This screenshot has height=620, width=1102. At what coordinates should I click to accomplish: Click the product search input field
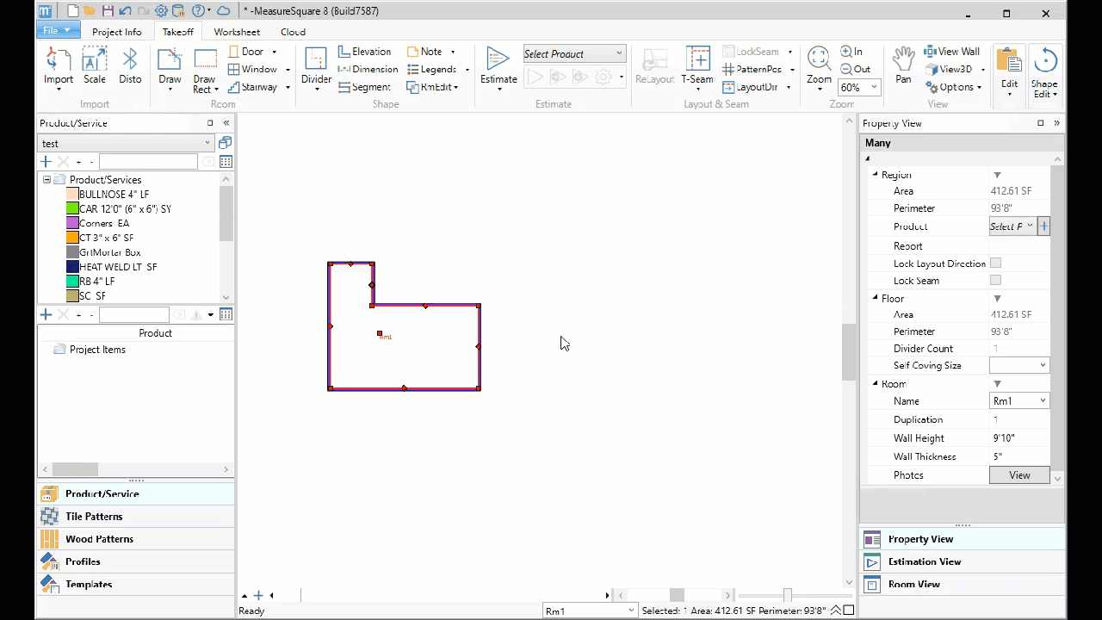click(148, 162)
